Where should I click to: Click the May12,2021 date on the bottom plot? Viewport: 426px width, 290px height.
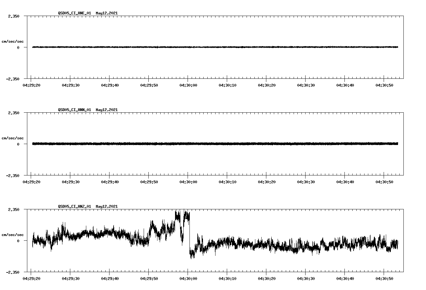(106, 207)
